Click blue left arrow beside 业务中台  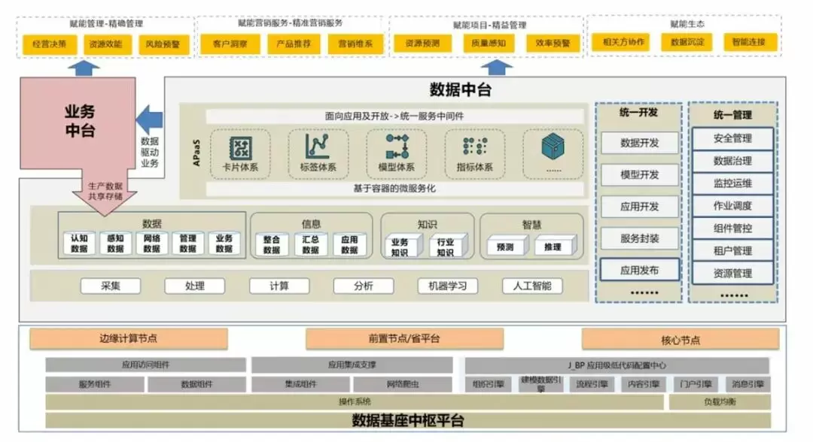(x=150, y=119)
